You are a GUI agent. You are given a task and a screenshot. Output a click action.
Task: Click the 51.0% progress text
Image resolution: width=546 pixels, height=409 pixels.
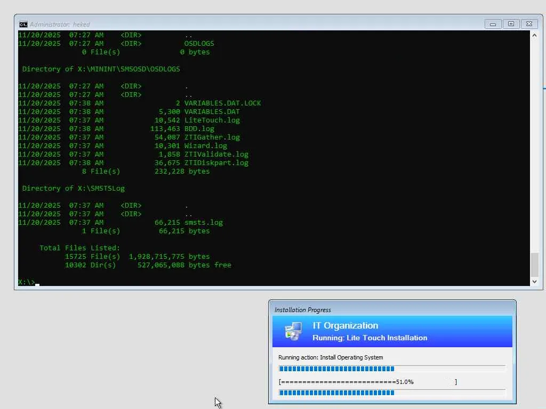405,382
